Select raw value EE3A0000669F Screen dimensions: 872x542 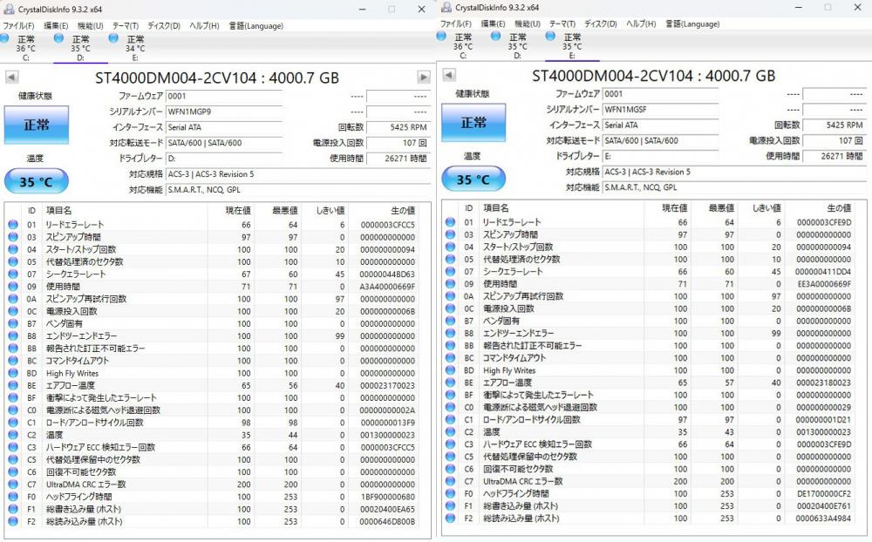(x=824, y=284)
